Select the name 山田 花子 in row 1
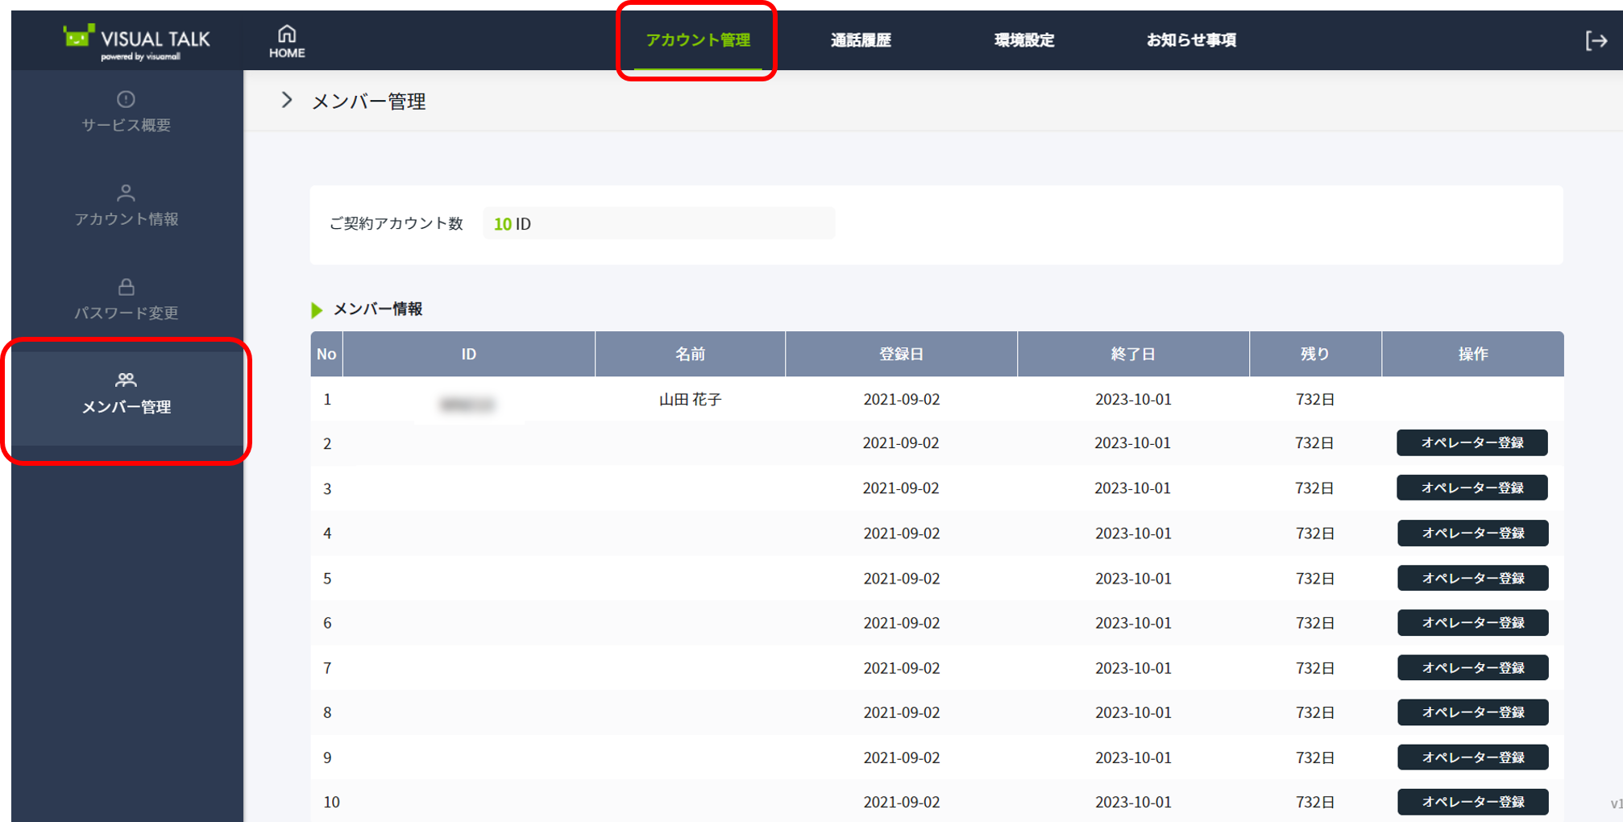Viewport: 1623px width, 822px height. (690, 400)
